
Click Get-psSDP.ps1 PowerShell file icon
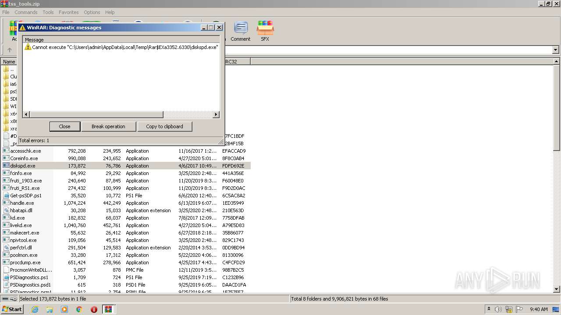point(6,196)
